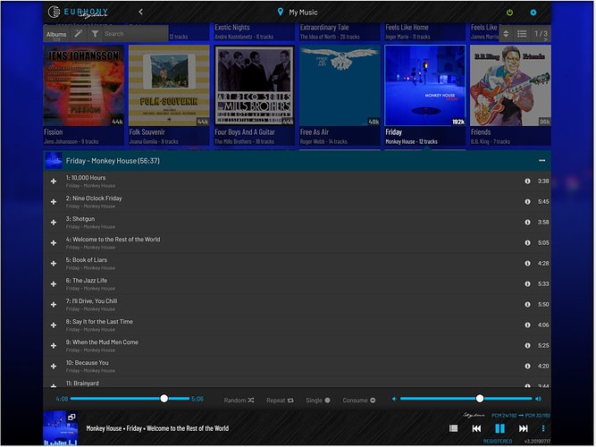Viewport: 596px width, 447px height.
Task: Select track 7: I'll Drive, You Chill
Action: [x=298, y=305]
